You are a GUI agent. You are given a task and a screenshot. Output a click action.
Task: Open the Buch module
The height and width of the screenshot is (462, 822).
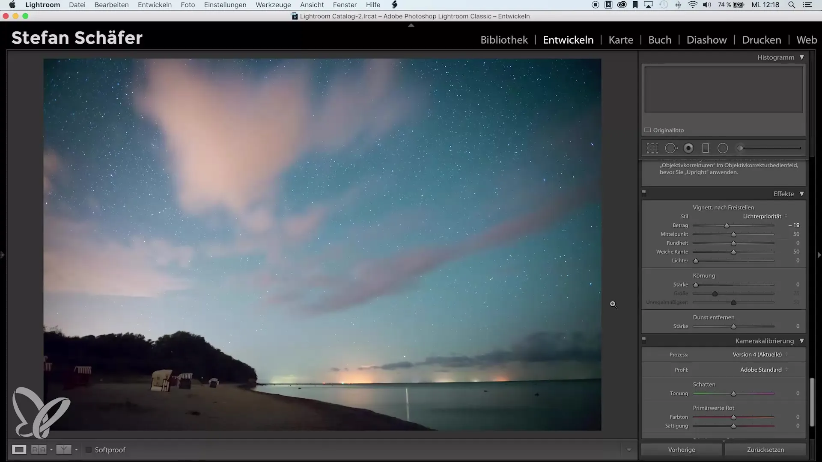pos(660,40)
